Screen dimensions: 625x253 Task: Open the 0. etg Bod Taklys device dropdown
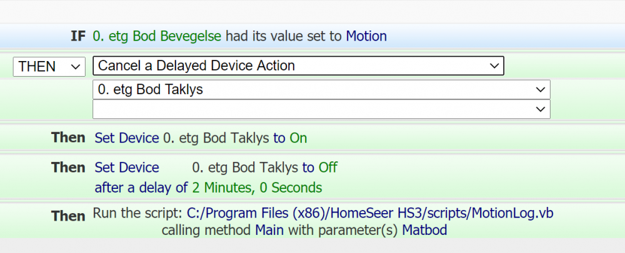321,90
